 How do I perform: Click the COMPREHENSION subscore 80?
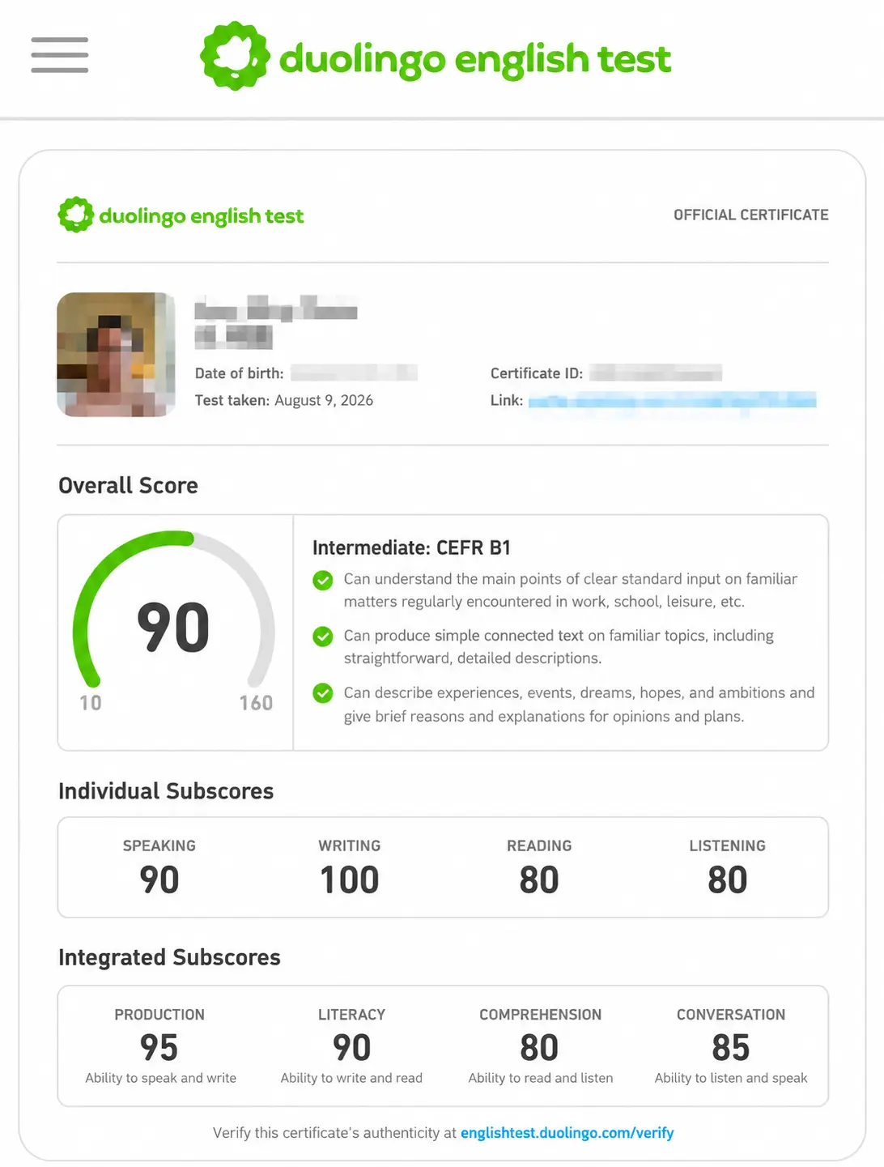[x=540, y=1048]
